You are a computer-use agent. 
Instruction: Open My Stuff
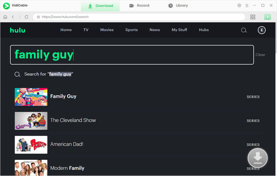click(179, 30)
